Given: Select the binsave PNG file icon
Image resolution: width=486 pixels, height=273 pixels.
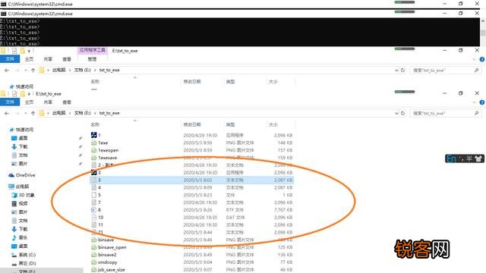Looking at the screenshot, I should pos(94,240).
